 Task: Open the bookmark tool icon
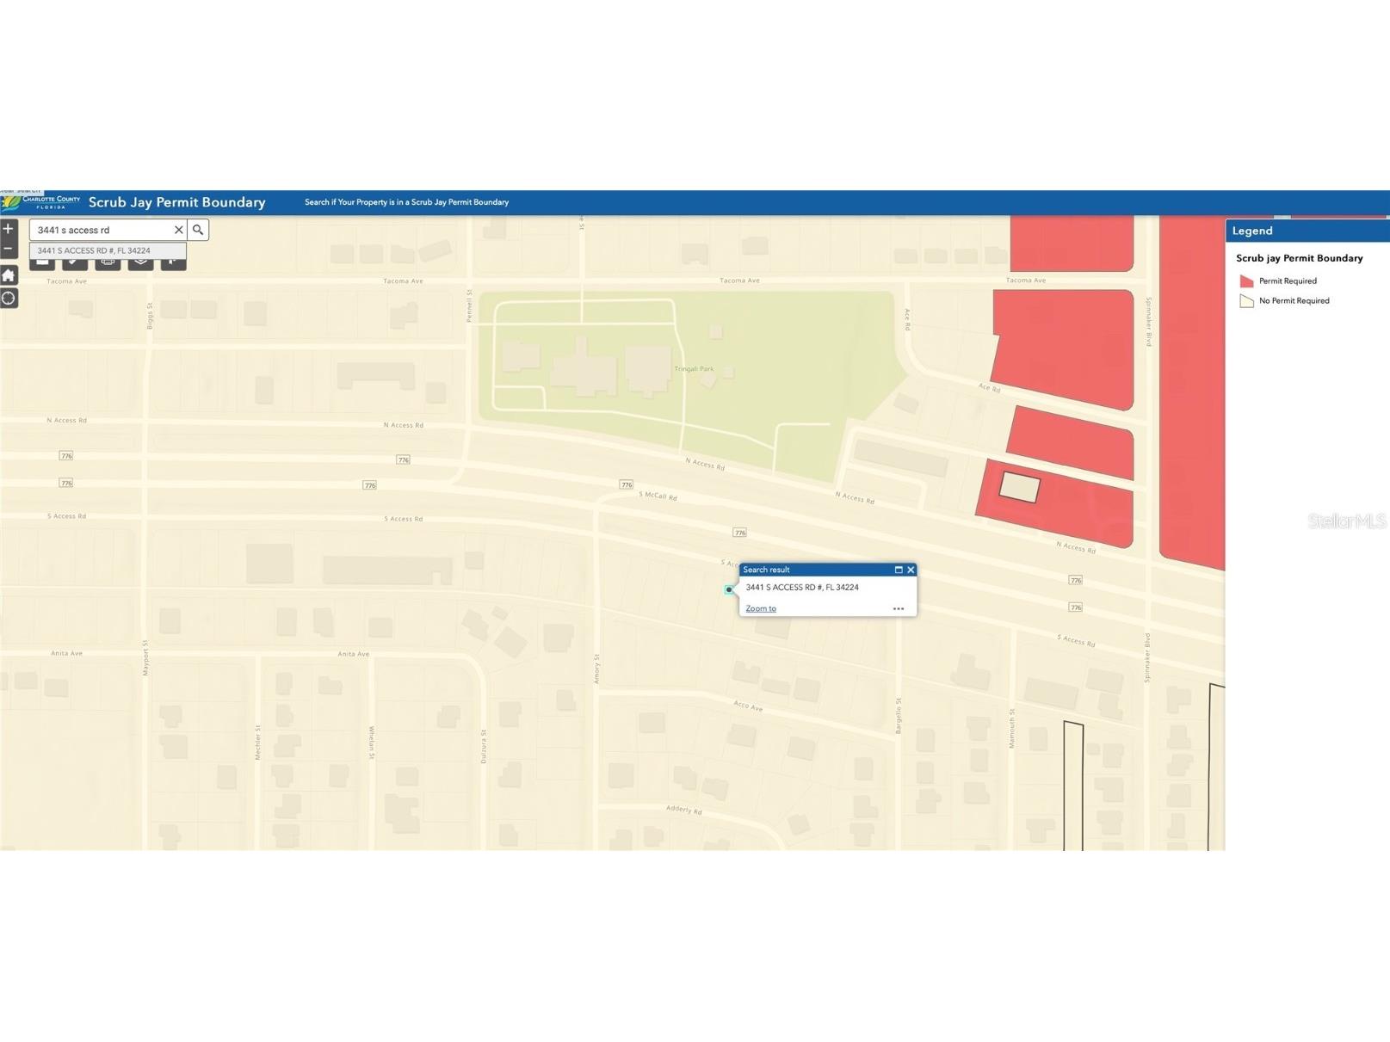[173, 262]
